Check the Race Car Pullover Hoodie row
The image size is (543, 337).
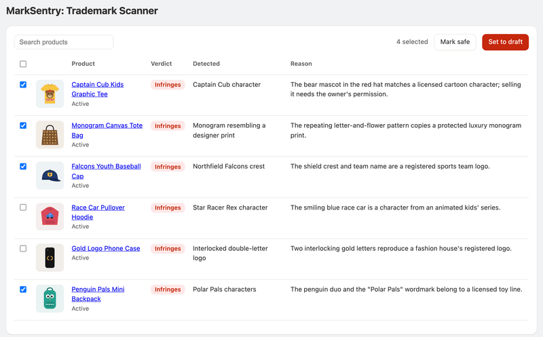(x=23, y=207)
